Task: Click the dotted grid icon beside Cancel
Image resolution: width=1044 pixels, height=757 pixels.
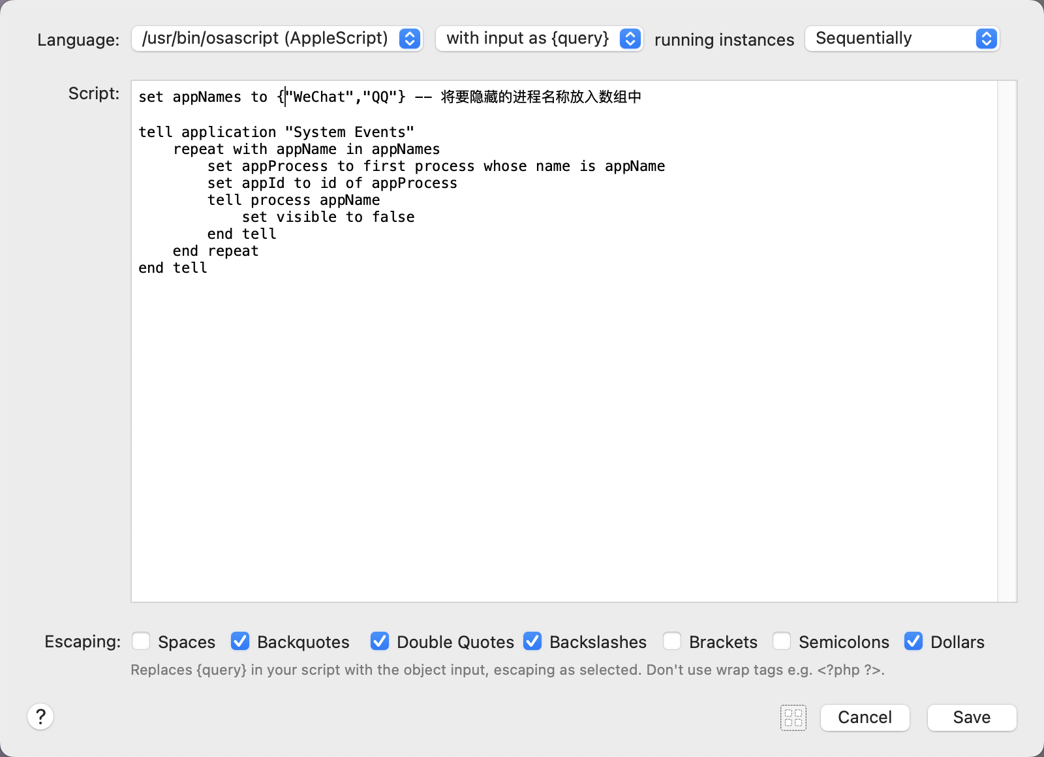Action: [793, 718]
